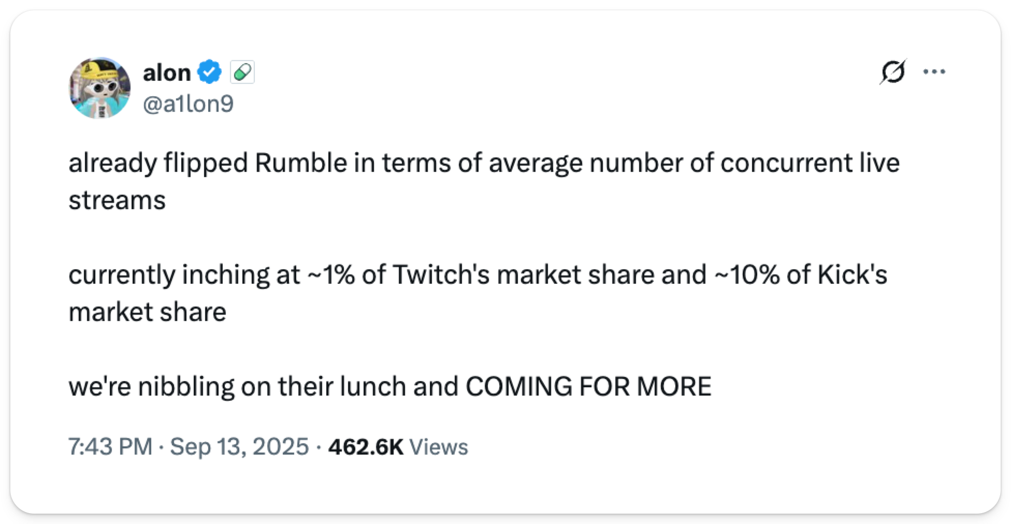Click the ~10% figure in the tweet
Viewport: 1011px width, 524px height.
(747, 274)
